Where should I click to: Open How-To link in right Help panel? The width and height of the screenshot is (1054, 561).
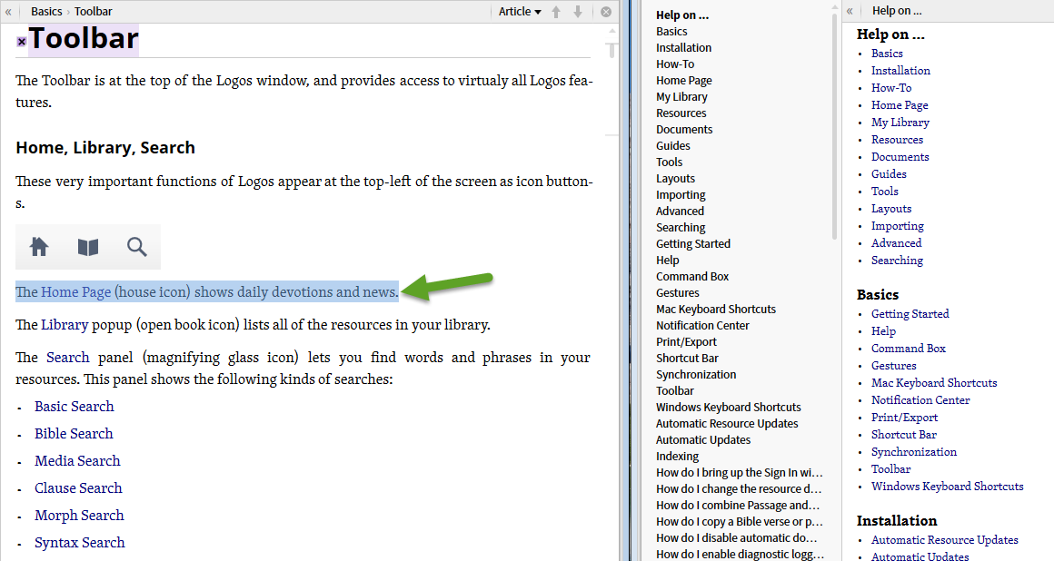coord(891,88)
